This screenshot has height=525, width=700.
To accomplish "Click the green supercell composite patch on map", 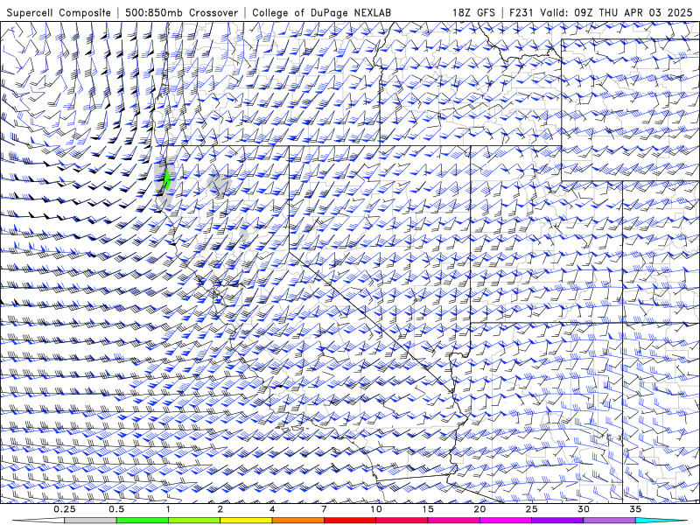I will coord(167,178).
